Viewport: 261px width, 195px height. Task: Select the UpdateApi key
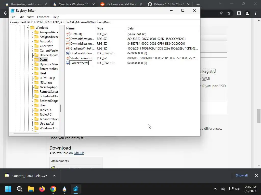(47, 124)
